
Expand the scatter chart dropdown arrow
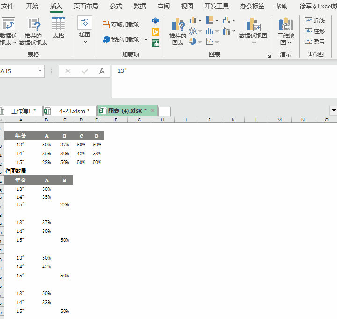(x=217, y=42)
